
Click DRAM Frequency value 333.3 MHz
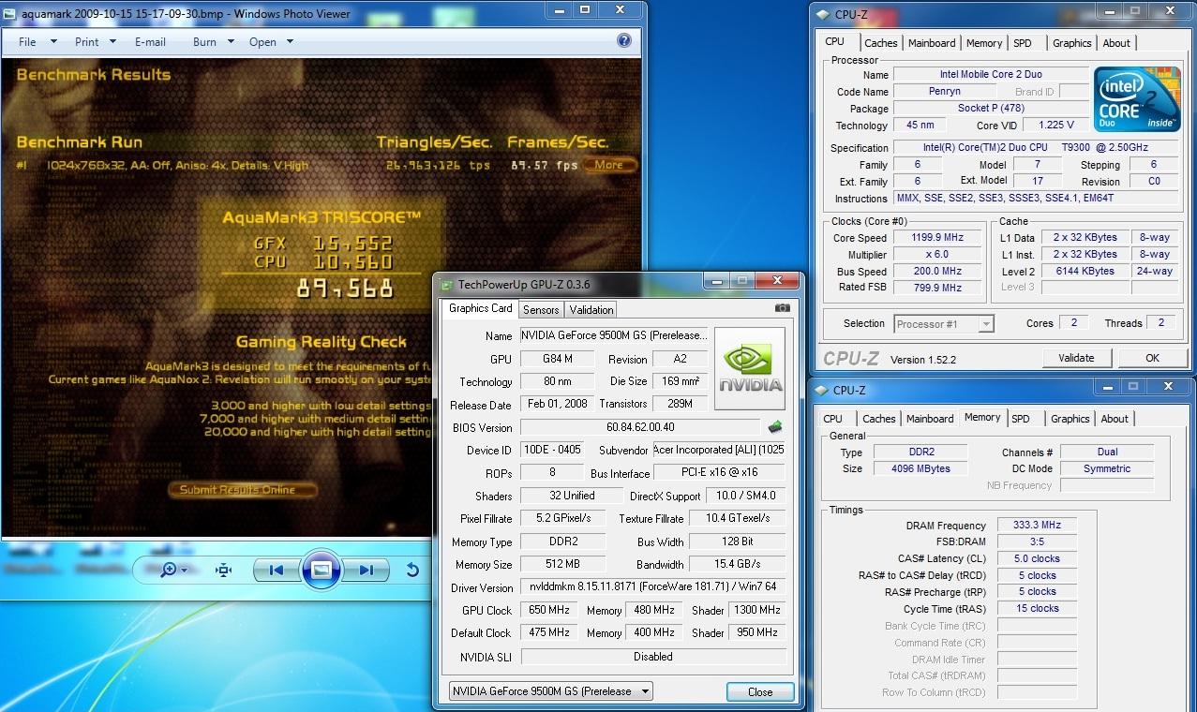pos(1037,526)
